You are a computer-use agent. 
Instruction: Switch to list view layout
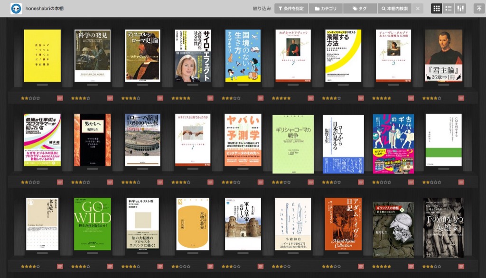point(449,9)
